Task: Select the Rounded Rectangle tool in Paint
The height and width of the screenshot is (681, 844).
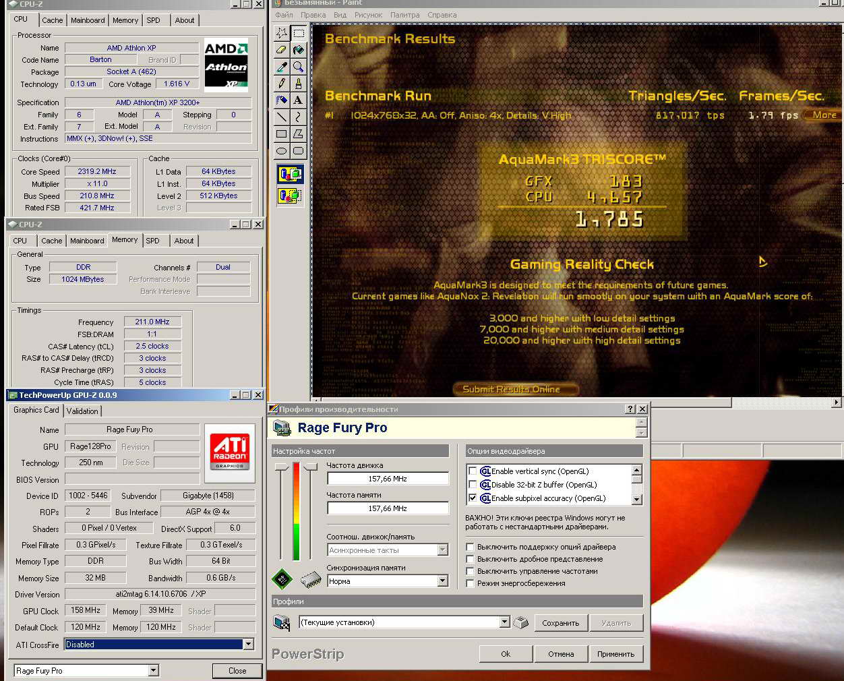Action: 298,150
